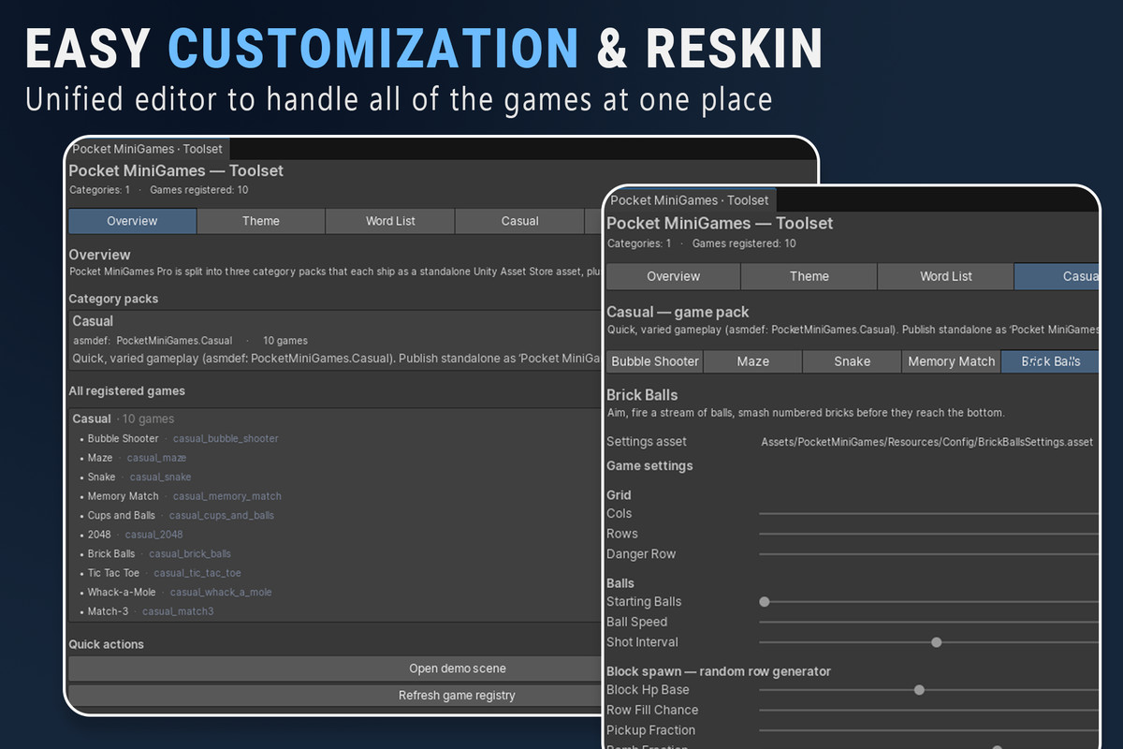Click the front window's Pocket MiniGames title tab
This screenshot has height=749, width=1123.
690,200
